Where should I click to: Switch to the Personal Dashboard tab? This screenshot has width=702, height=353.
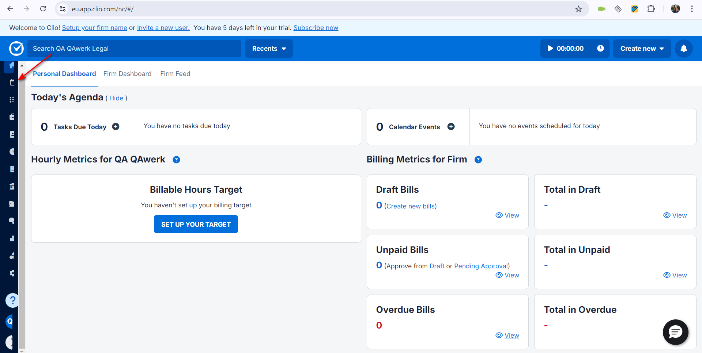(64, 74)
